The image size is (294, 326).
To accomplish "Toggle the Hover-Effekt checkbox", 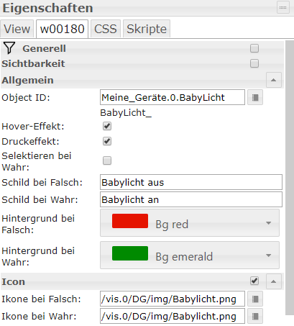I will [x=107, y=126].
